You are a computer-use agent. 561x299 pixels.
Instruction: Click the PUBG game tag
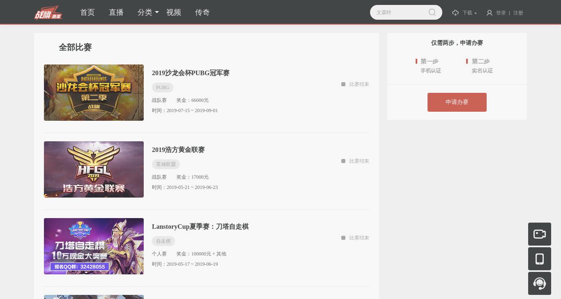click(163, 87)
